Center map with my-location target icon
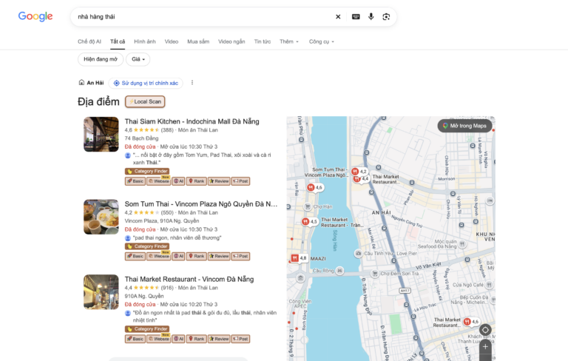 click(485, 330)
